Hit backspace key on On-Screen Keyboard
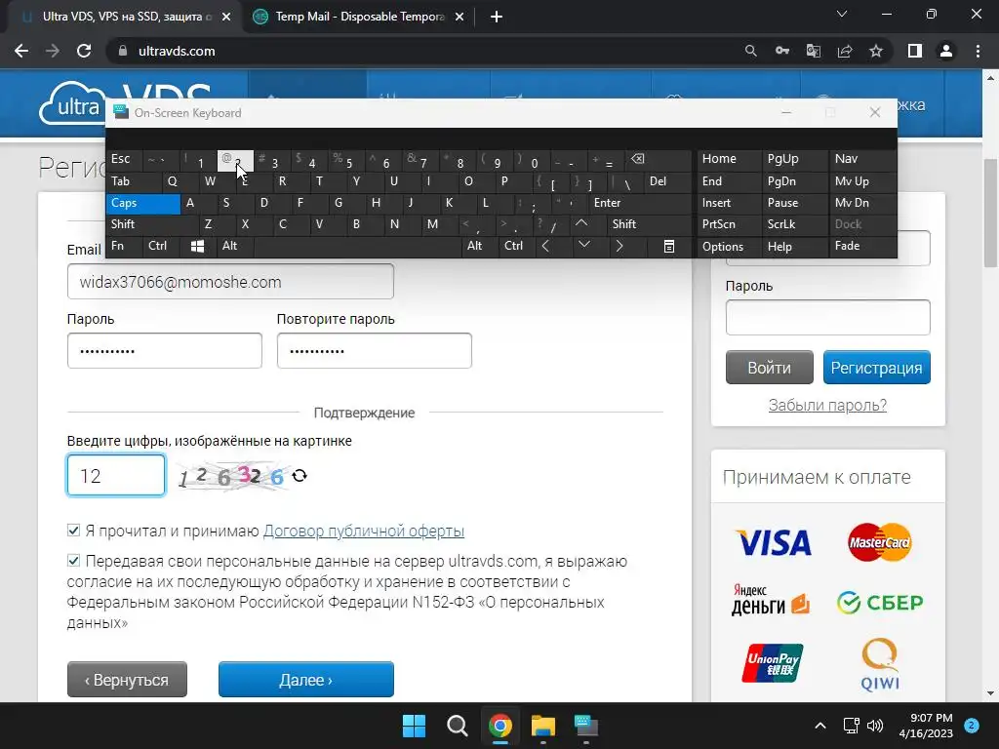This screenshot has height=749, width=999. 638,159
